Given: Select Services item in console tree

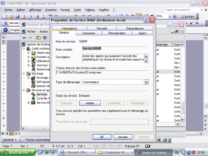Looking at the screenshot, I should 42,94.
